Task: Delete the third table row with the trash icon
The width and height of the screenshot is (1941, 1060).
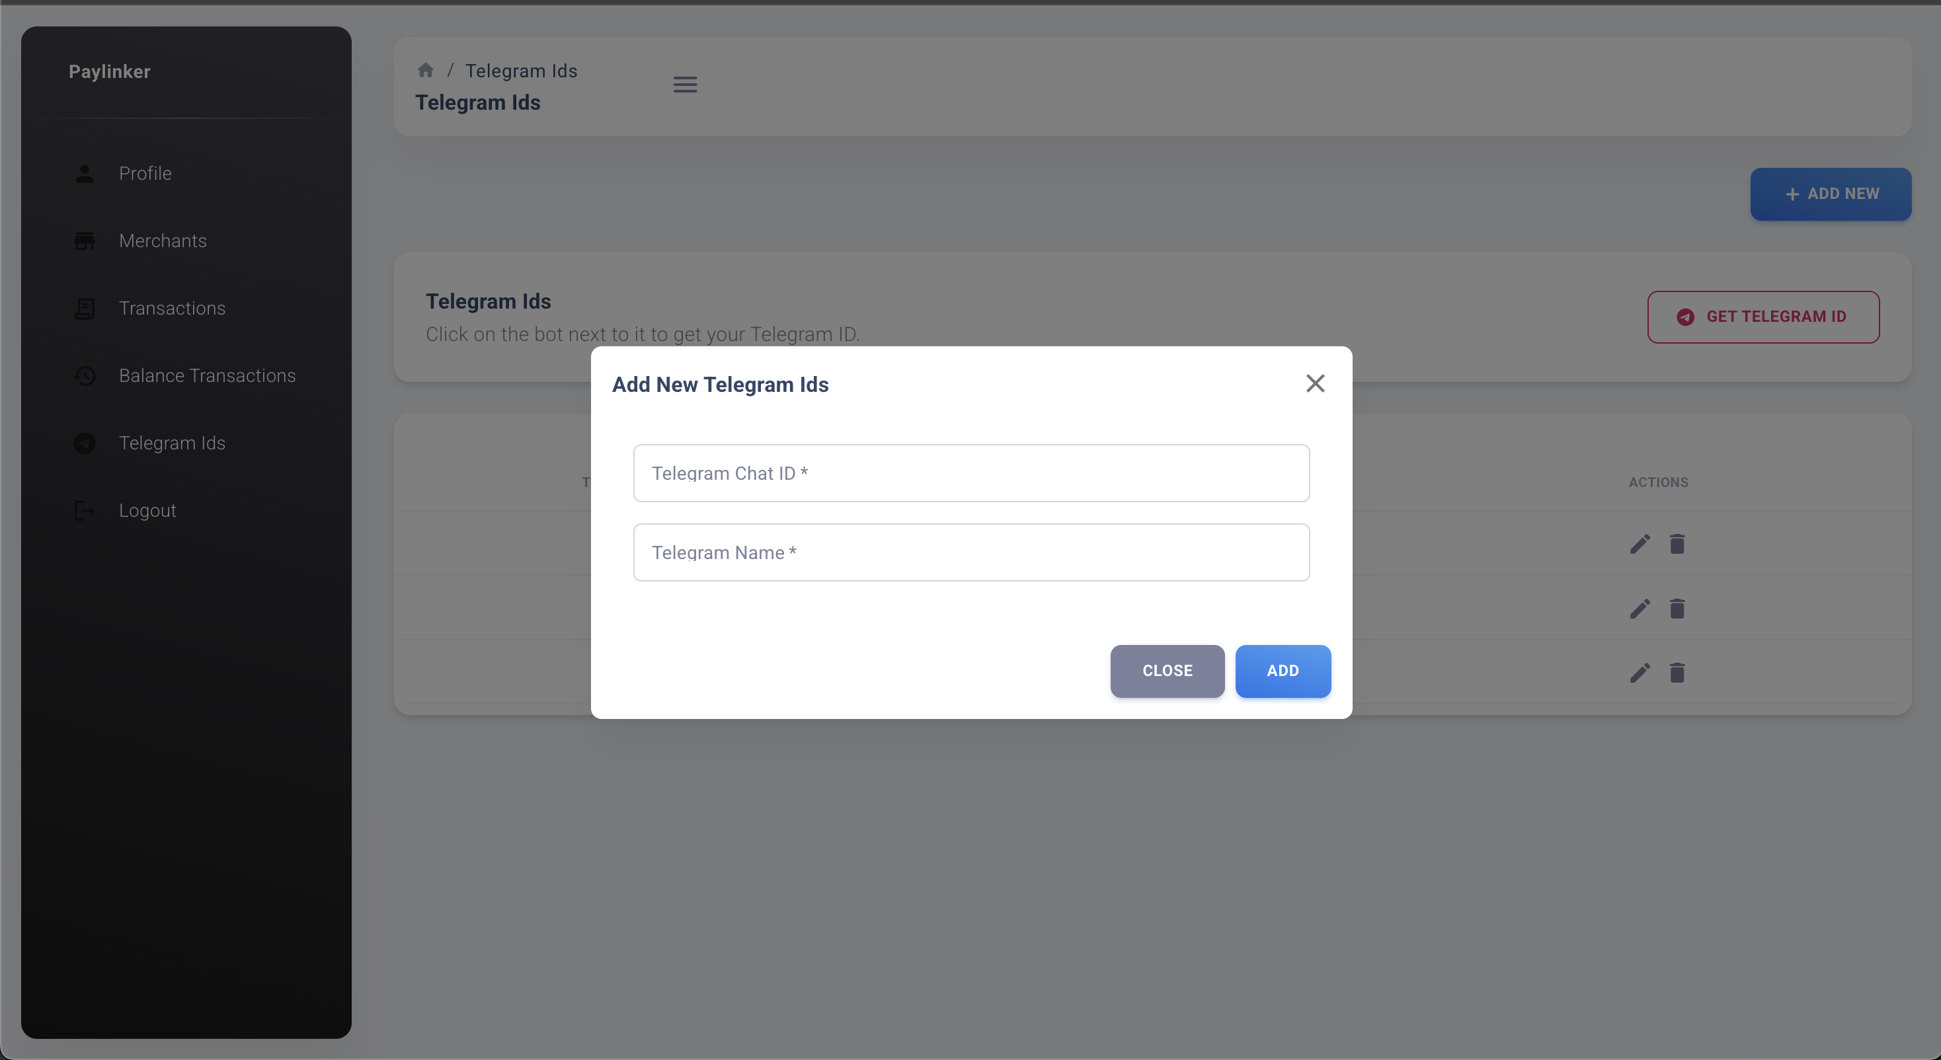Action: coord(1677,673)
